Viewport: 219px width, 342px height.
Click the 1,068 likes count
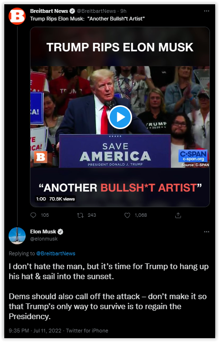coord(141,215)
